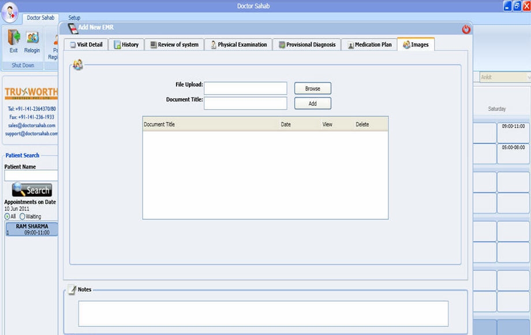This screenshot has width=531, height=335.
Task: Click the red power icon closing the EMR dialog
Action: (x=466, y=29)
